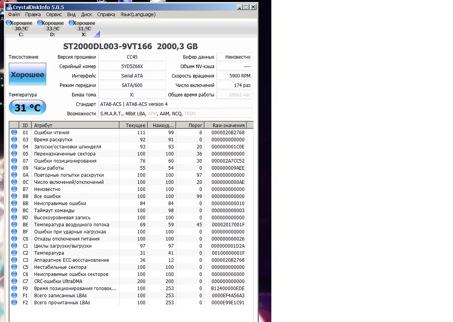Click the blue status orb for drive D:
Image resolution: width=453 pixels, height=322 pixels.
[x=40, y=22]
